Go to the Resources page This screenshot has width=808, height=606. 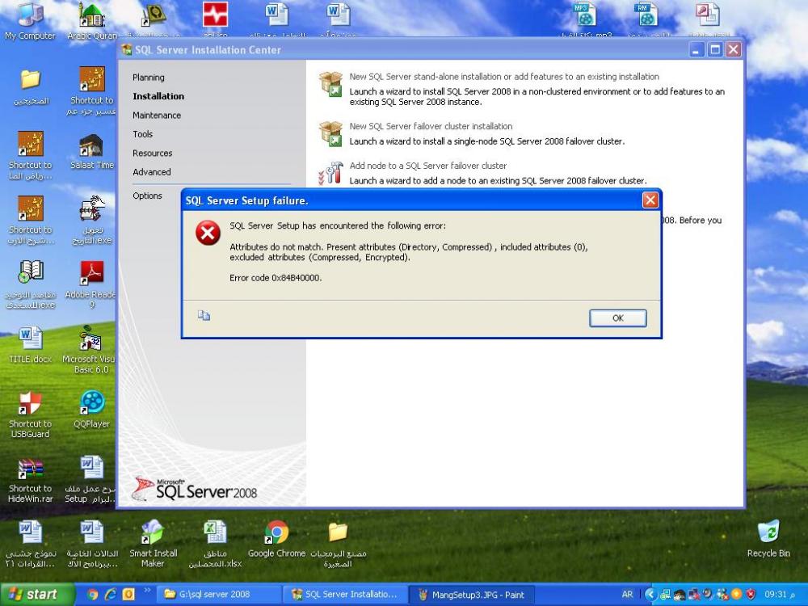coord(153,153)
